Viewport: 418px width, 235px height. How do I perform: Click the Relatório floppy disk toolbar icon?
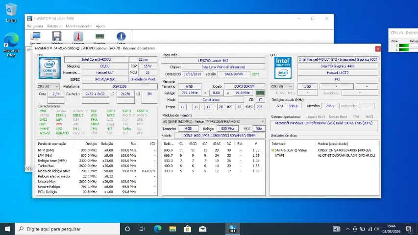pos(56,37)
